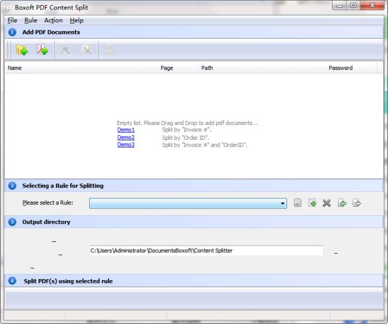Open the Demo1 link

tap(126, 130)
